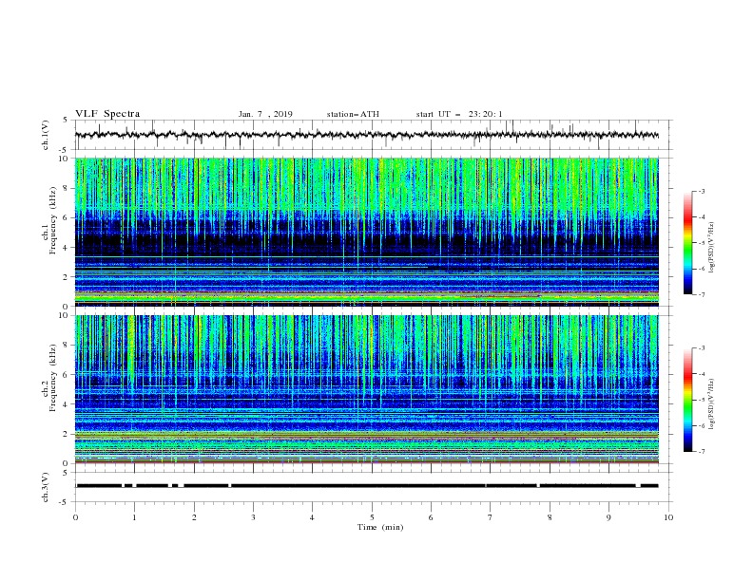The width and height of the screenshot is (753, 581).
Task: Click the 'Time (min)' axis label
Action: click(380, 527)
